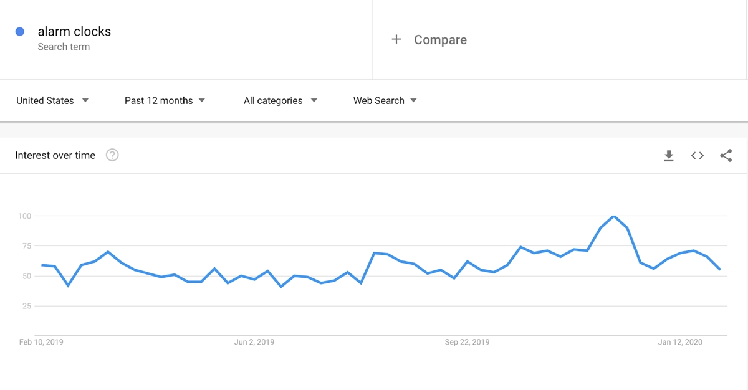Viewport: 748px width, 390px height.
Task: Open the embed code icon
Action: pyautogui.click(x=698, y=156)
